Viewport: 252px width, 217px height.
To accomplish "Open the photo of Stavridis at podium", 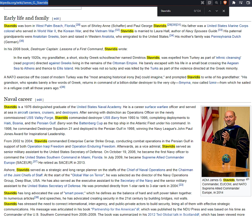I will pos(225,141).
